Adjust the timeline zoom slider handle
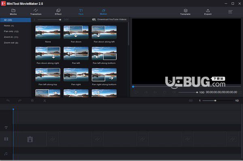The width and height of the screenshot is (243, 161). click(215, 101)
